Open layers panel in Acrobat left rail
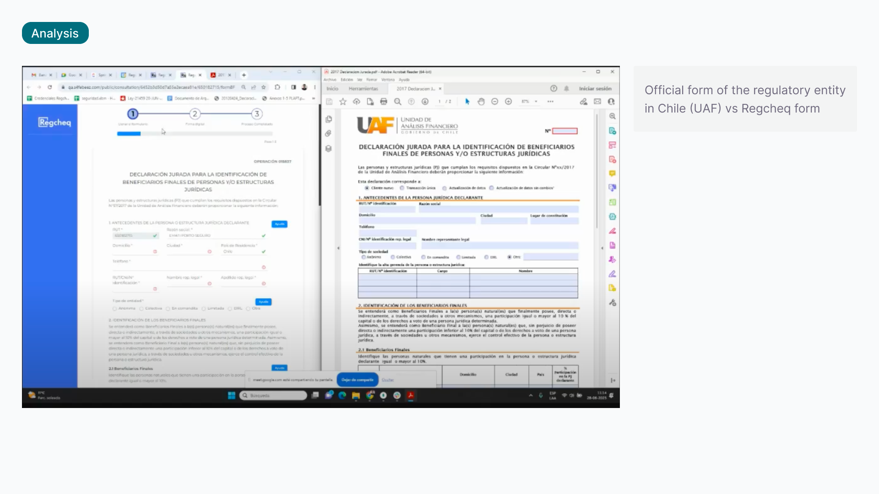 (328, 149)
